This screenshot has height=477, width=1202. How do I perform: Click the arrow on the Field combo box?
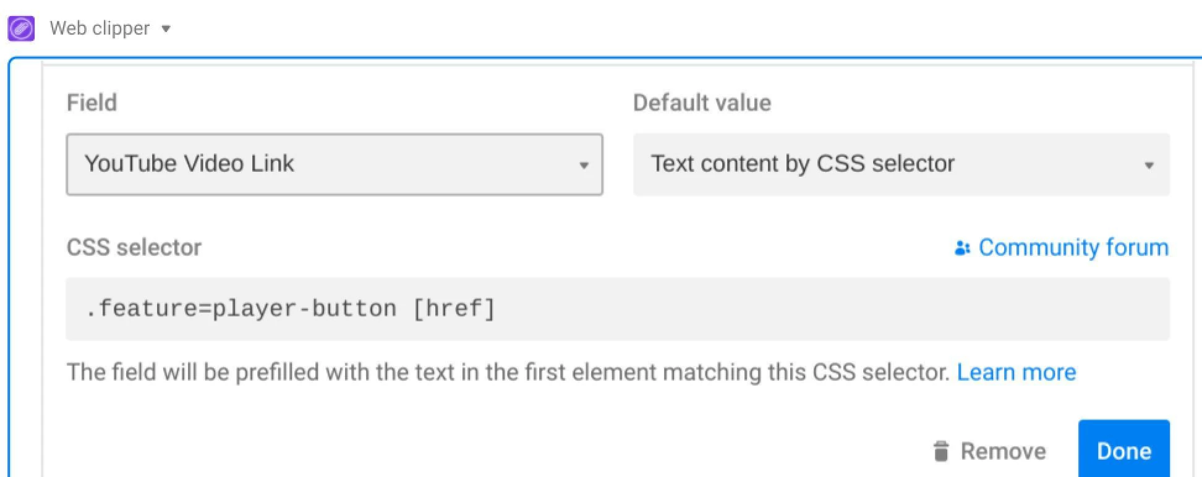click(x=583, y=165)
